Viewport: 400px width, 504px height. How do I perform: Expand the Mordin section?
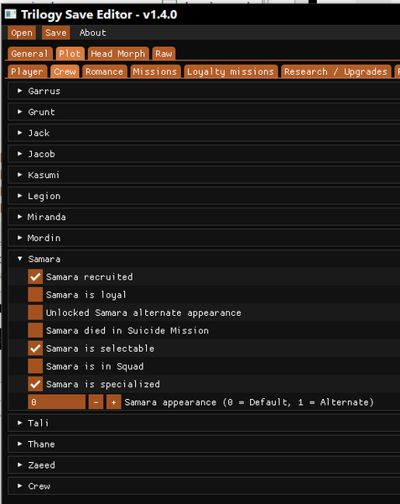tap(204, 238)
